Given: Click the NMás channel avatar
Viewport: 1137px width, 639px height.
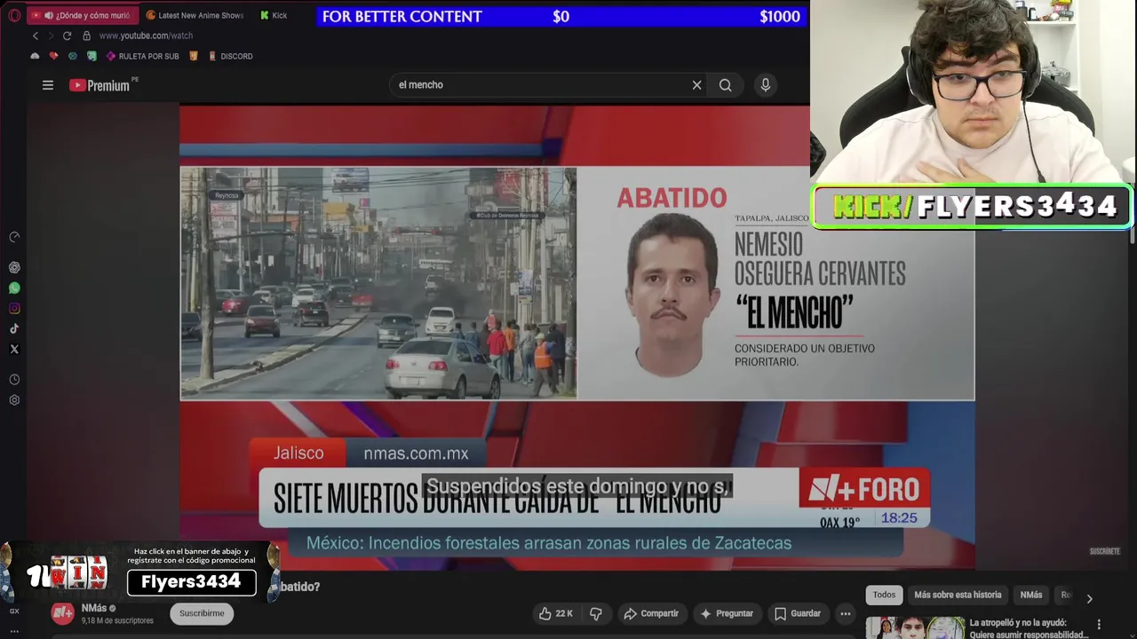Looking at the screenshot, I should (62, 612).
